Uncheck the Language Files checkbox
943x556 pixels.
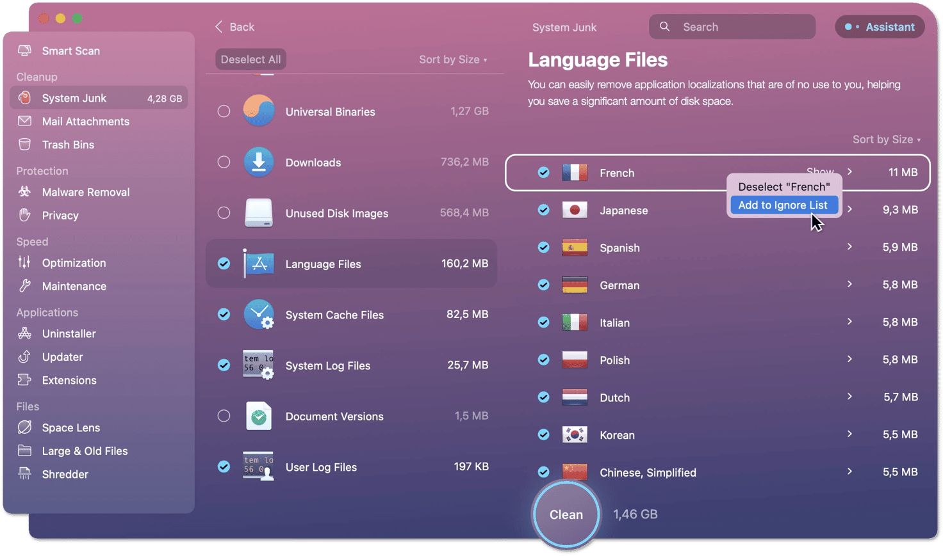[224, 264]
